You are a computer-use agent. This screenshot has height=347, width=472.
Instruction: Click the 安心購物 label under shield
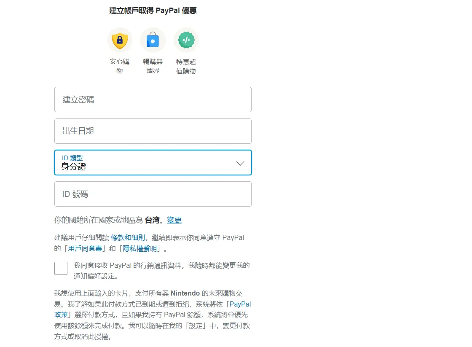tap(120, 66)
